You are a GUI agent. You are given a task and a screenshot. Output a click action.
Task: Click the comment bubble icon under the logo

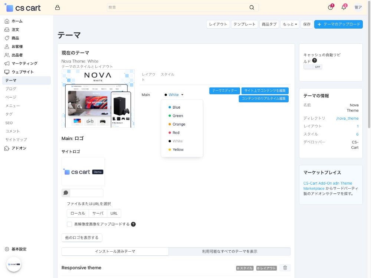tap(66, 193)
